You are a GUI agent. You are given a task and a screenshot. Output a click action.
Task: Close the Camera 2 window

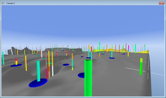tap(161, 3)
